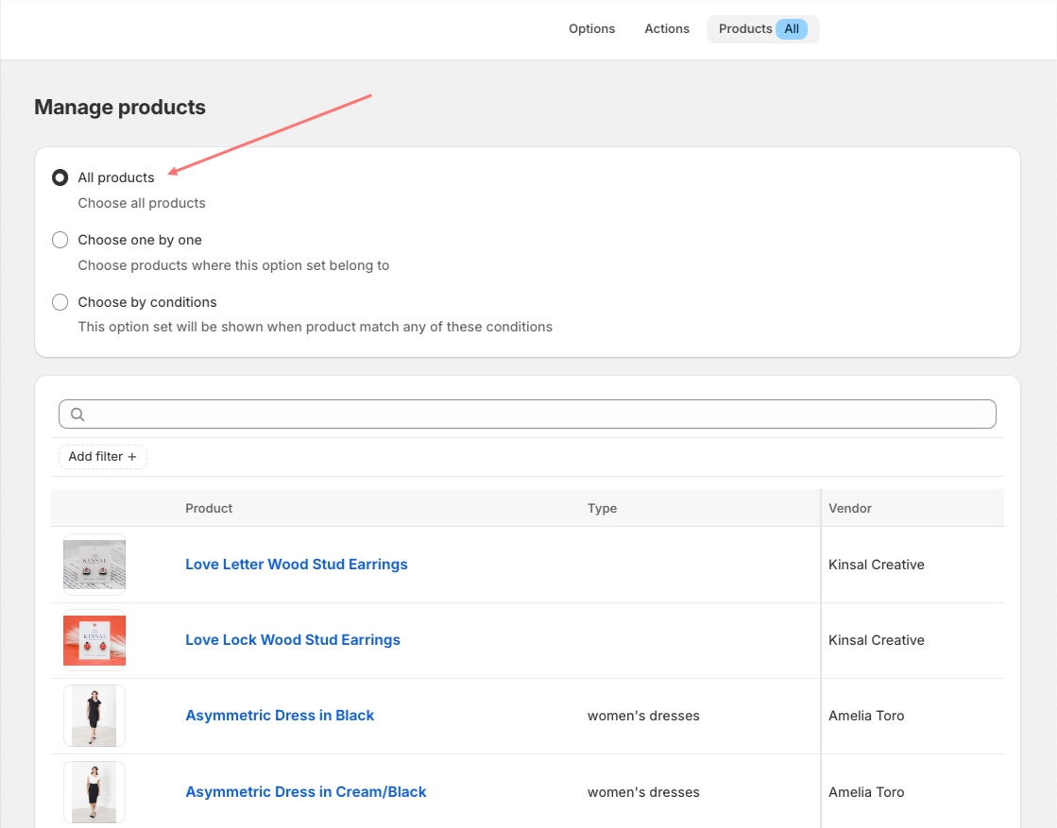Select the Choose by conditions radio button
The width and height of the screenshot is (1057, 828).
click(60, 302)
